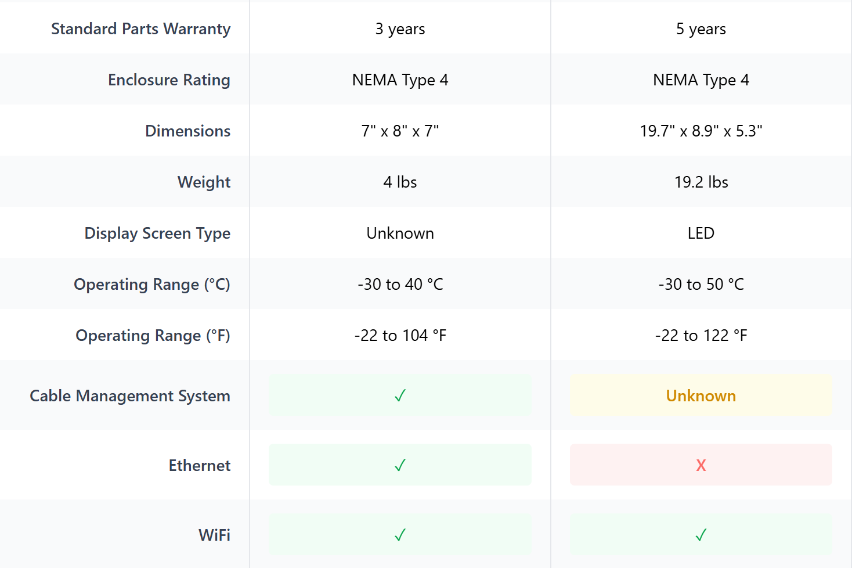Click the yellow Unknown badge for Cable Management
This screenshot has height=568, width=852.
[701, 396]
